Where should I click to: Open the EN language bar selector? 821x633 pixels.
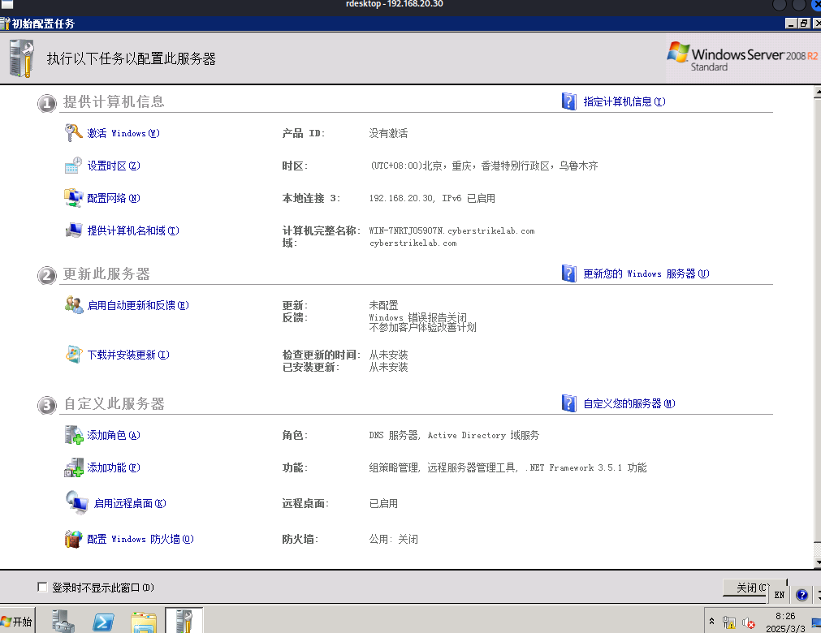click(x=779, y=595)
